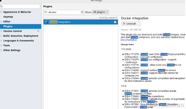This screenshot has width=186, height=109.
Task: Open Version Control settings
Action: 12,31
